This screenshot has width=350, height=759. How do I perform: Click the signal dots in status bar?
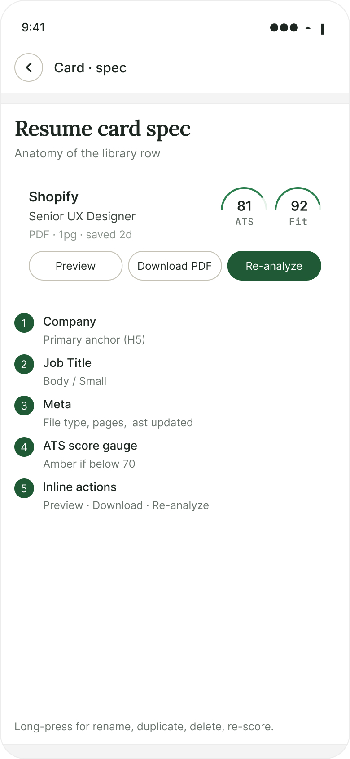[284, 27]
